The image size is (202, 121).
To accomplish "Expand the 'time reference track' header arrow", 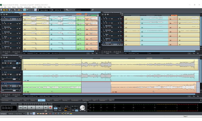I will [21, 61].
